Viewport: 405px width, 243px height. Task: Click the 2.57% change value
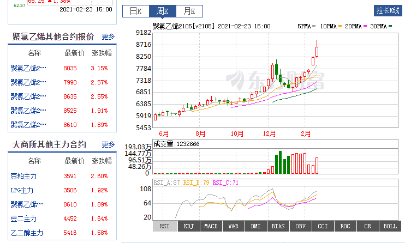(x=99, y=82)
